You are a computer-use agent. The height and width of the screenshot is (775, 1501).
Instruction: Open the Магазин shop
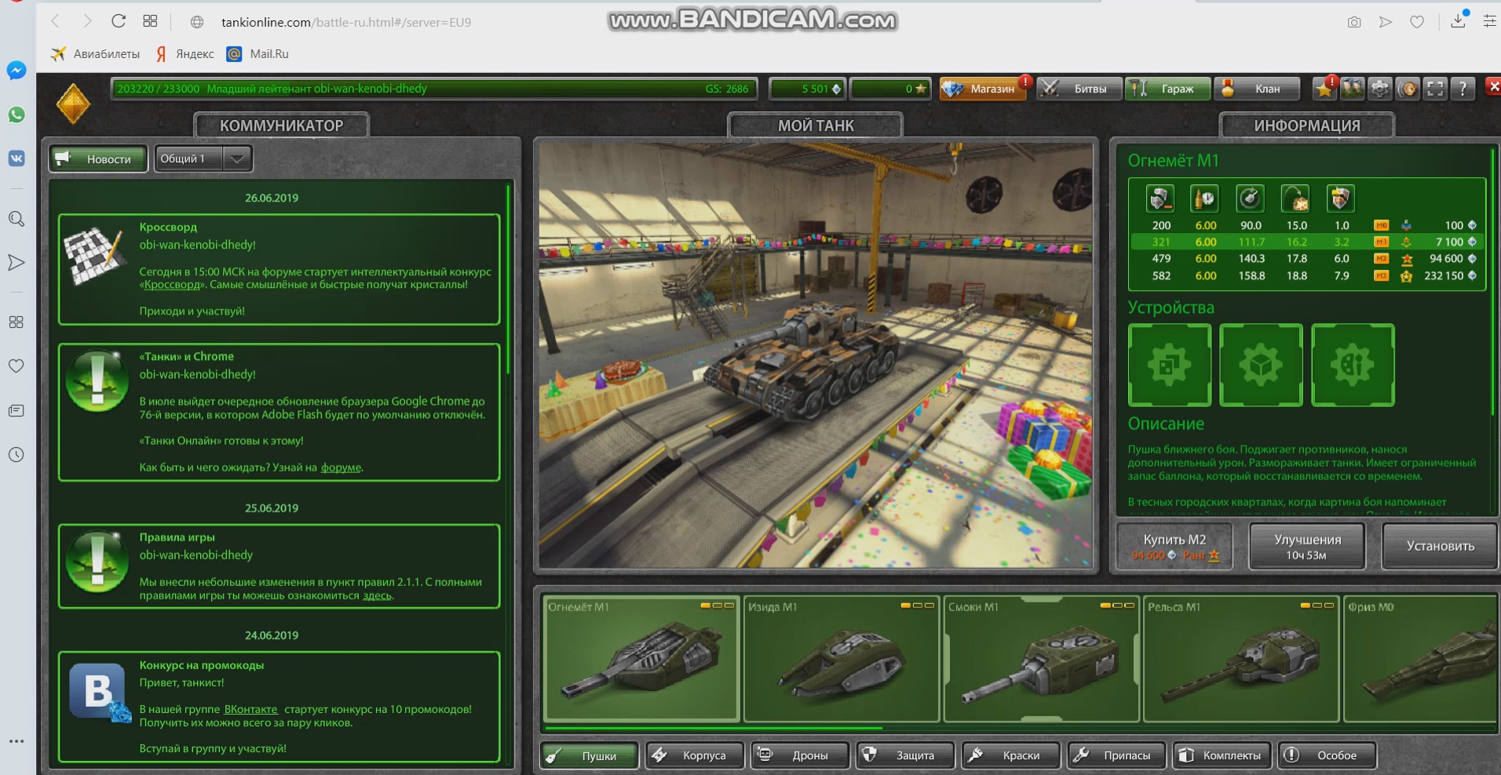coord(983,89)
